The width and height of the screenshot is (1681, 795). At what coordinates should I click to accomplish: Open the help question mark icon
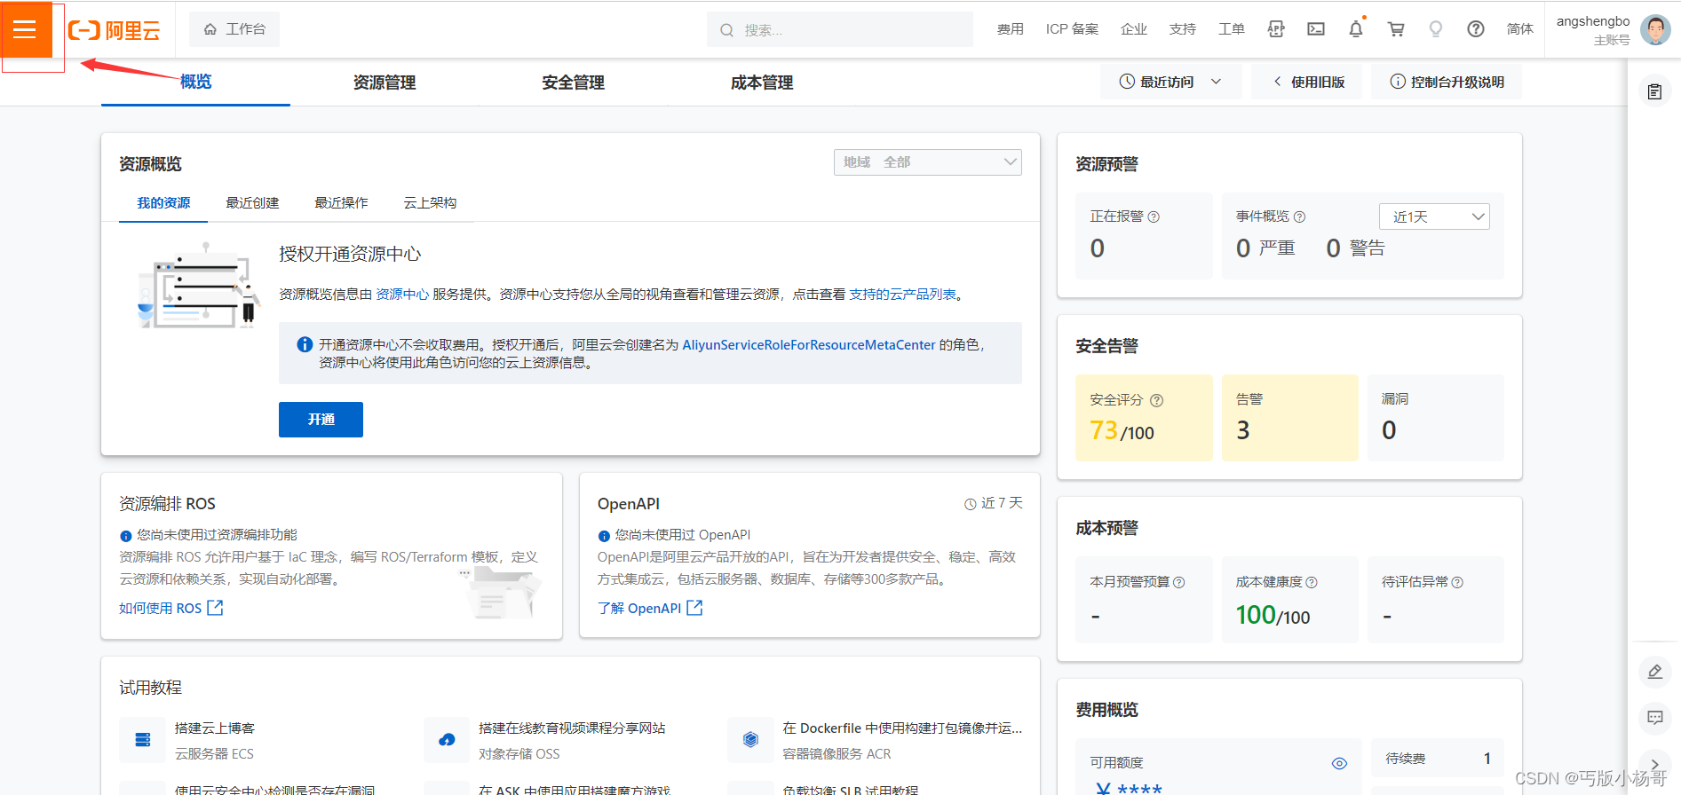click(x=1476, y=29)
